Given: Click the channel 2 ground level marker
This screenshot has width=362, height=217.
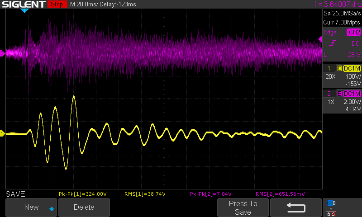Looking at the screenshot, I should [x=2, y=53].
